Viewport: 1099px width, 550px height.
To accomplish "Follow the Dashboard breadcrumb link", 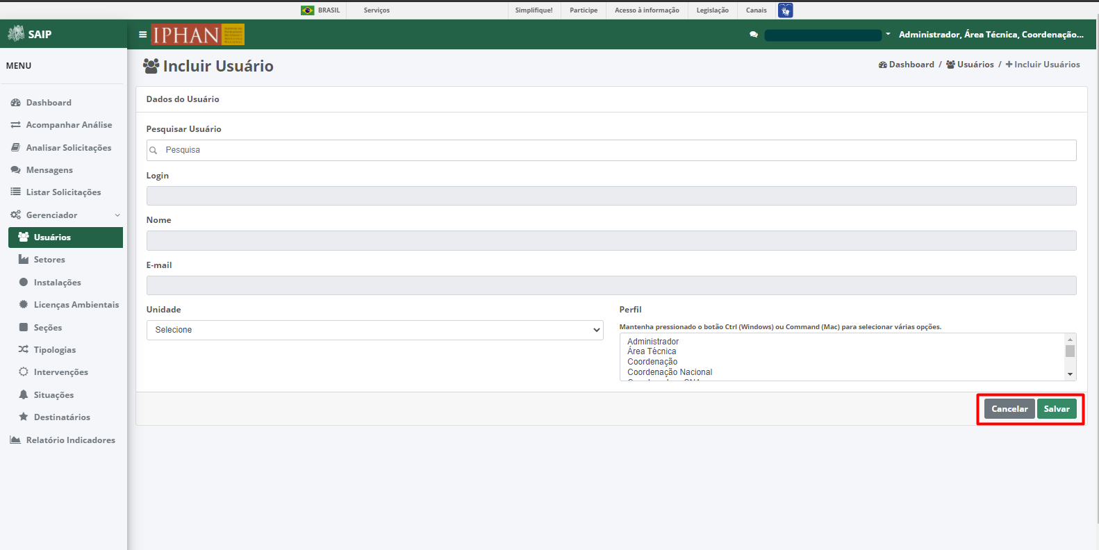I will (x=907, y=65).
